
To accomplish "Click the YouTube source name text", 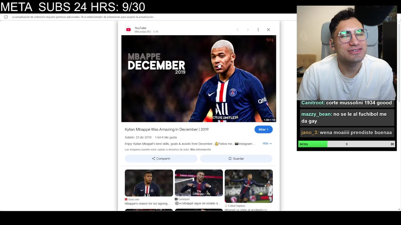I will [140, 28].
